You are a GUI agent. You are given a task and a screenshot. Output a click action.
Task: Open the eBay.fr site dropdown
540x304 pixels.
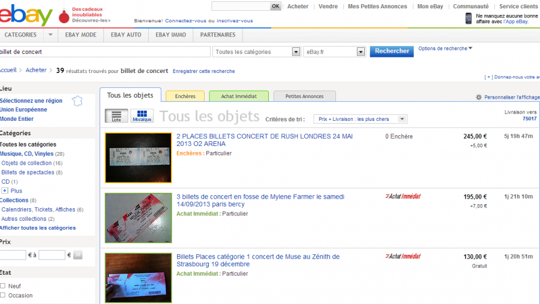[x=334, y=52]
